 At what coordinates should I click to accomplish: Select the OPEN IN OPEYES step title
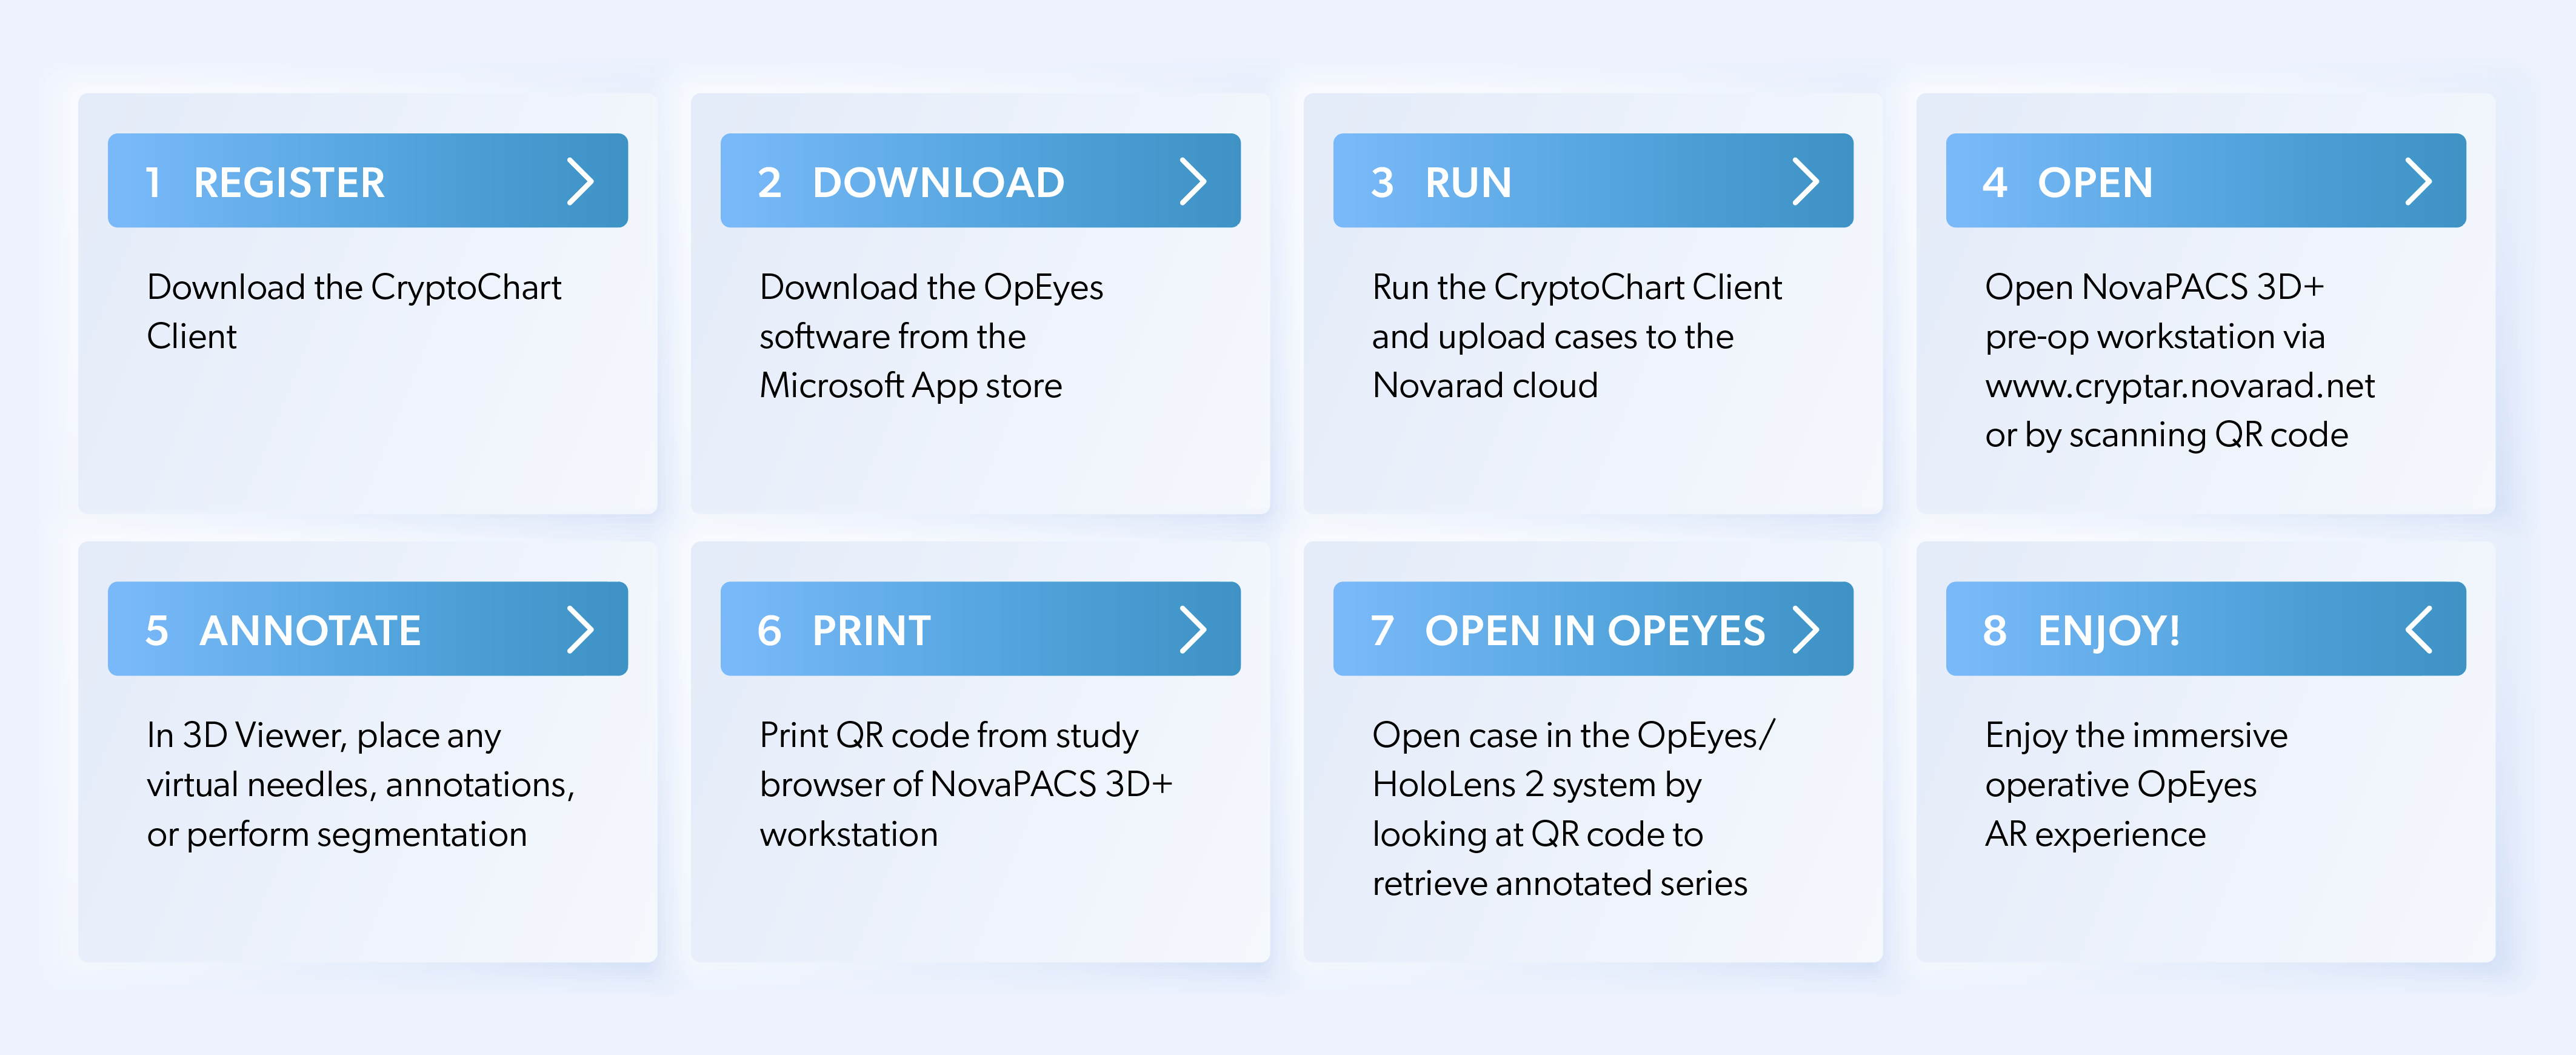tap(1595, 631)
